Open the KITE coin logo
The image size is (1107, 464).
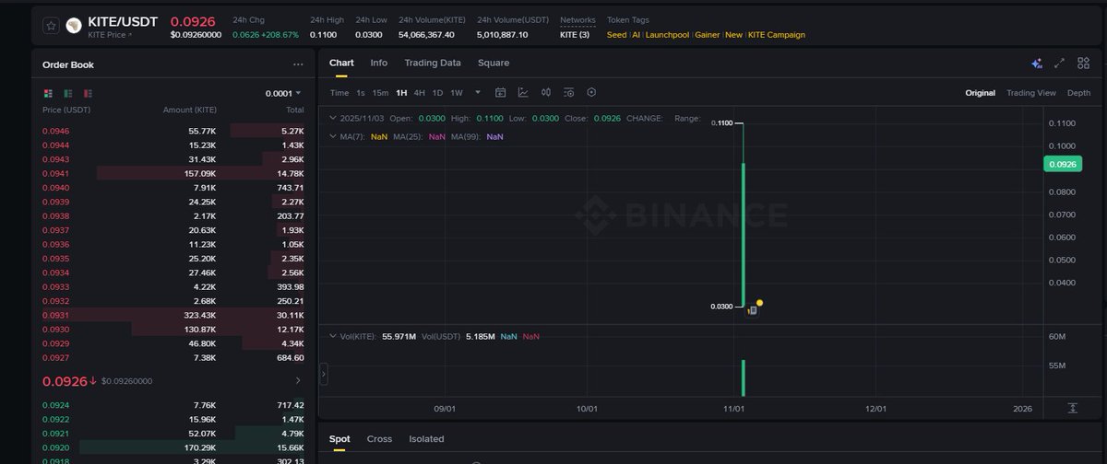(x=74, y=26)
